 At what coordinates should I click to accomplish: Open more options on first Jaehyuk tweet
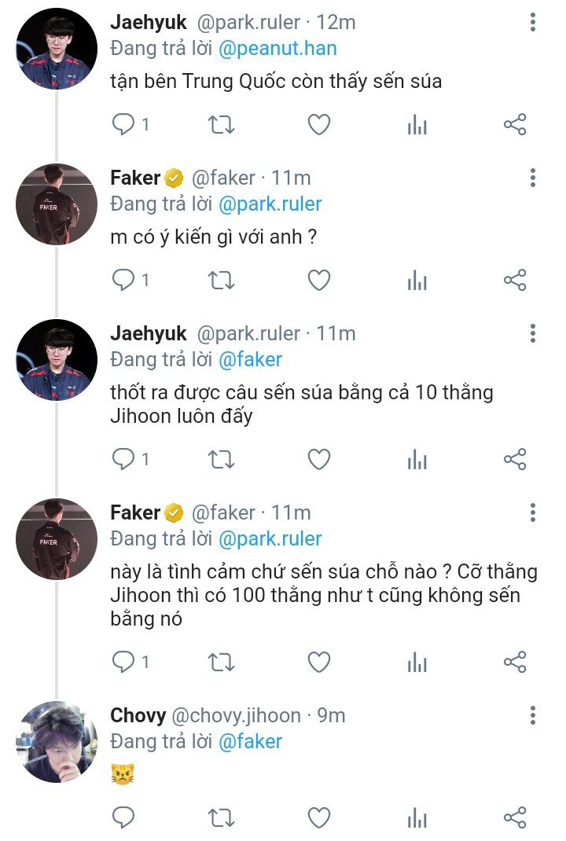point(533,22)
